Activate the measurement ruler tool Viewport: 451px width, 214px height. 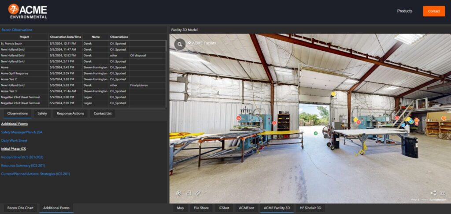198,193
